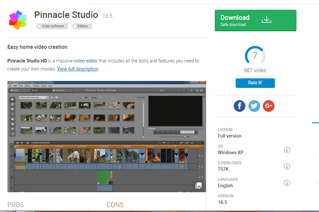Click the 'English' language value
This screenshot has width=319, height=212.
(225, 185)
